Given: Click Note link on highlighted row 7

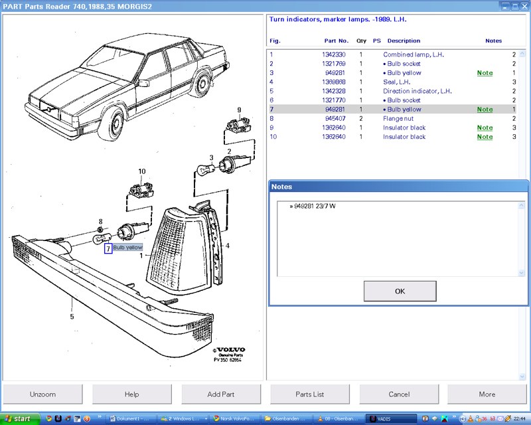Looking at the screenshot, I should click(485, 110).
